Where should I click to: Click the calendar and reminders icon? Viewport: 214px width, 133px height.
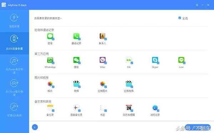click(x=129, y=108)
